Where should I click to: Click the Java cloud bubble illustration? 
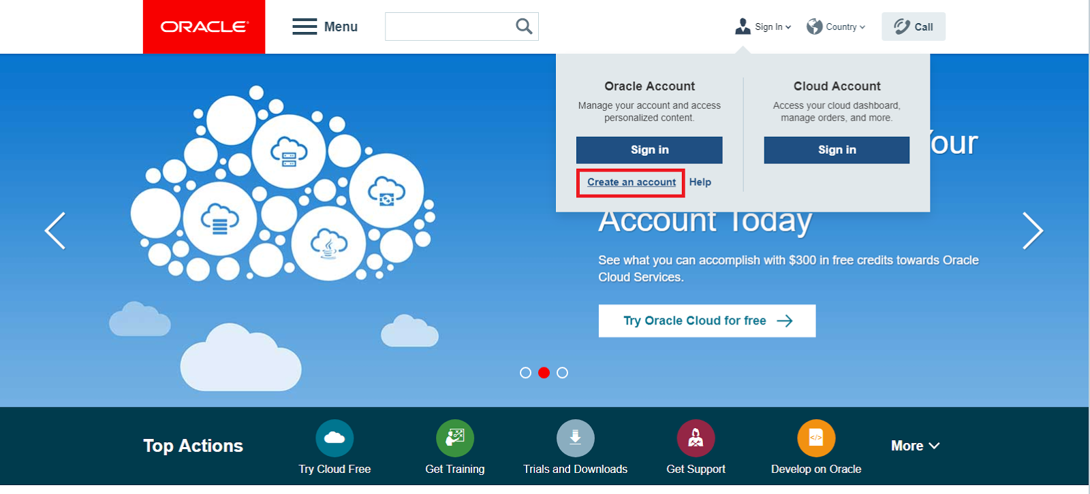(x=328, y=244)
